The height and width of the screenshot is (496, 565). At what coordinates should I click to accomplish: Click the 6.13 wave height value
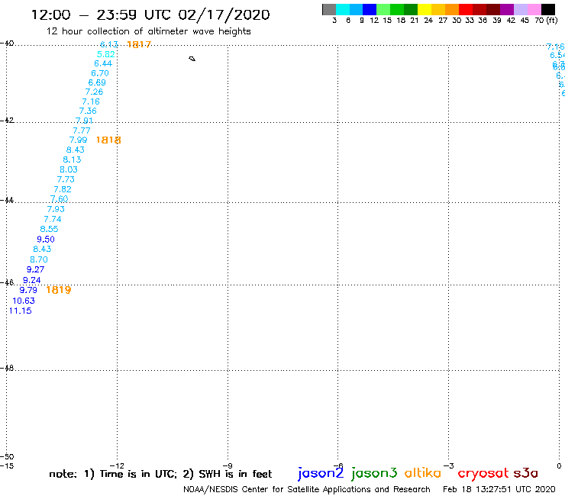[x=109, y=44]
